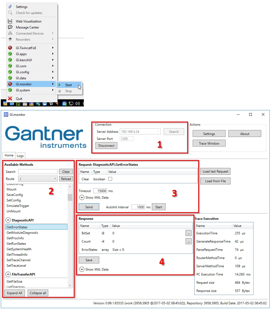
Task: Launch Outlook from the taskbar icon
Action: coord(12,104)
